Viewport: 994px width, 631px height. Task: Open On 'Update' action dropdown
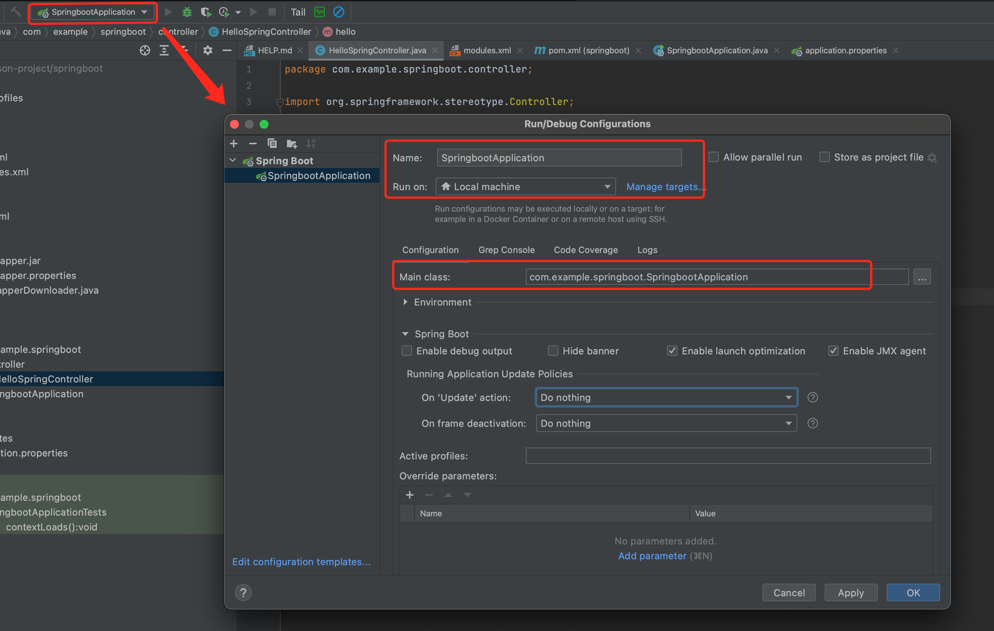tap(666, 398)
